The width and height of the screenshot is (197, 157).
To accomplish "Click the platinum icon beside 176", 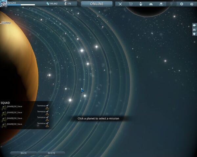I will coord(65,4).
